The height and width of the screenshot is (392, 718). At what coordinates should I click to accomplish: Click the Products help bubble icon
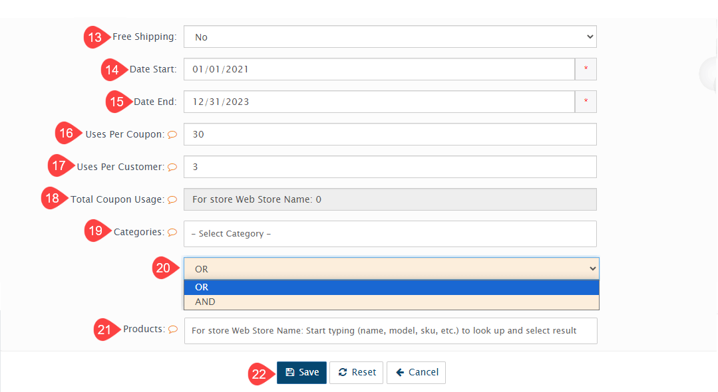point(173,330)
